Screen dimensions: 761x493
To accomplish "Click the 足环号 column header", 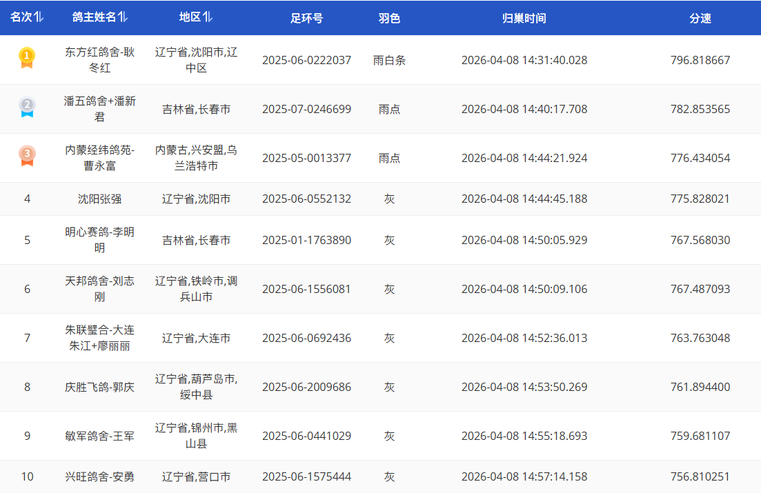I will point(306,18).
